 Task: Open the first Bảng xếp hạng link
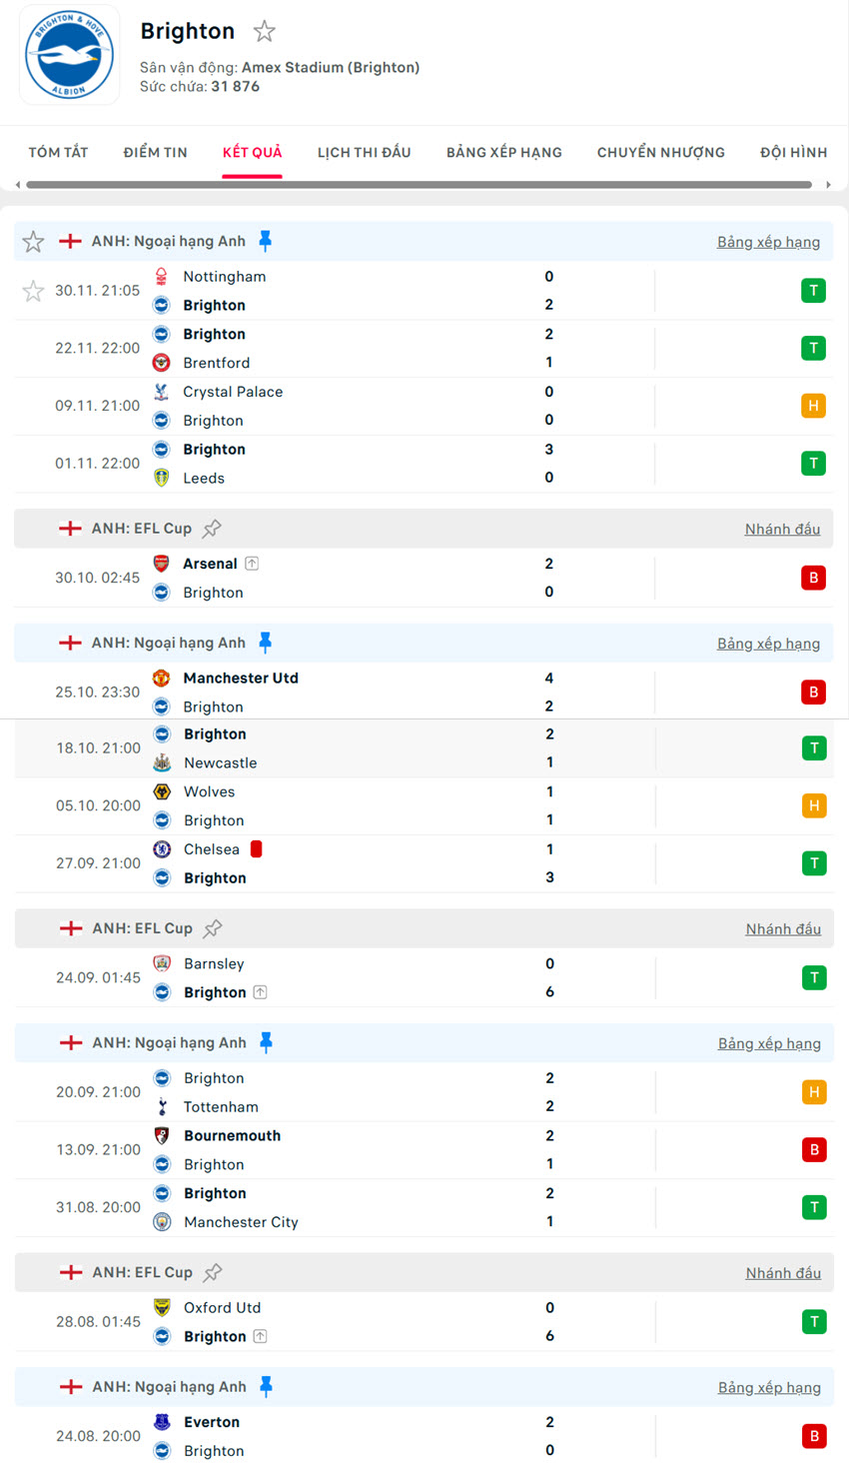click(768, 242)
